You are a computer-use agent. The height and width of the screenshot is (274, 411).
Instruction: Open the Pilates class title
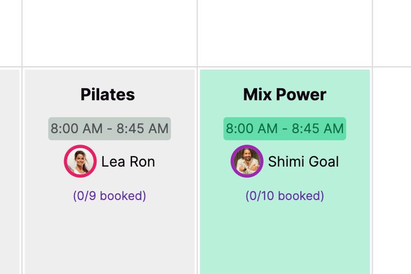click(108, 94)
